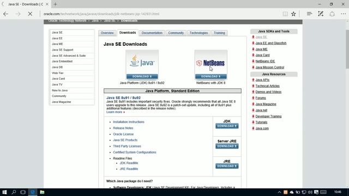349x196 pixels.
Task: Open the Hub lines icon
Action: pyautogui.click(x=309, y=14)
